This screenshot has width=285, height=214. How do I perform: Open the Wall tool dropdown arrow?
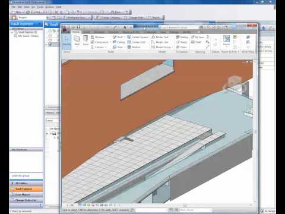[77, 47]
